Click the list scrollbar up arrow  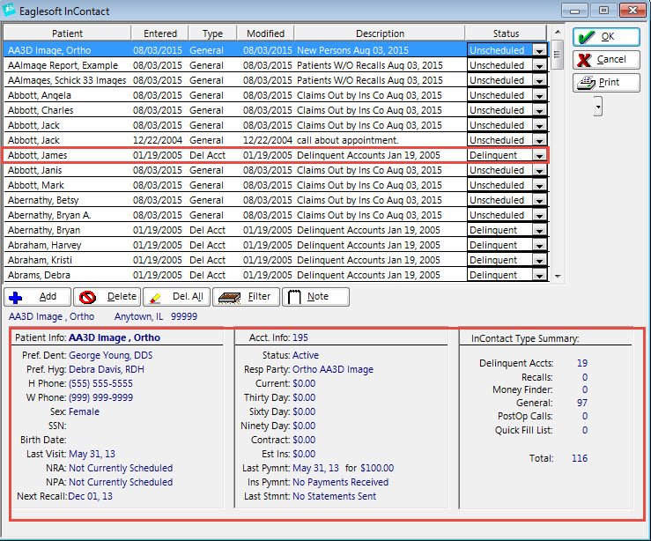[558, 32]
